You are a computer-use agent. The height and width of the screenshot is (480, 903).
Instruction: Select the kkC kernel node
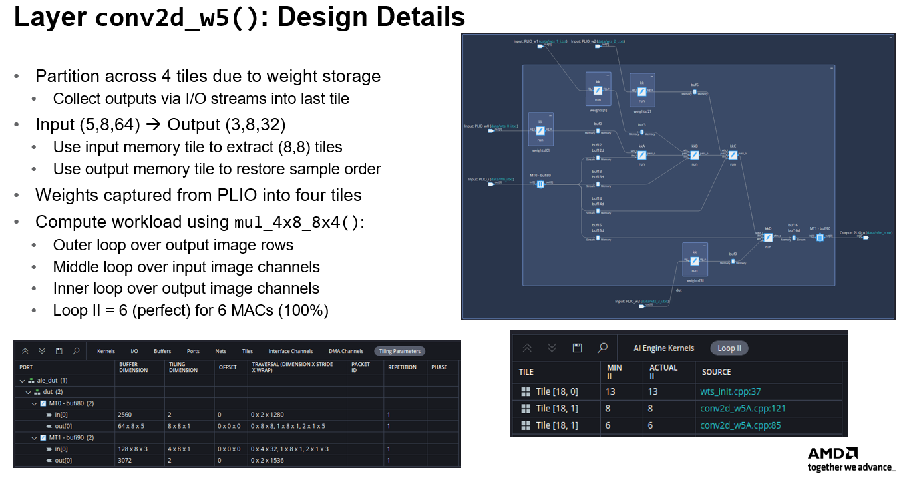732,155
